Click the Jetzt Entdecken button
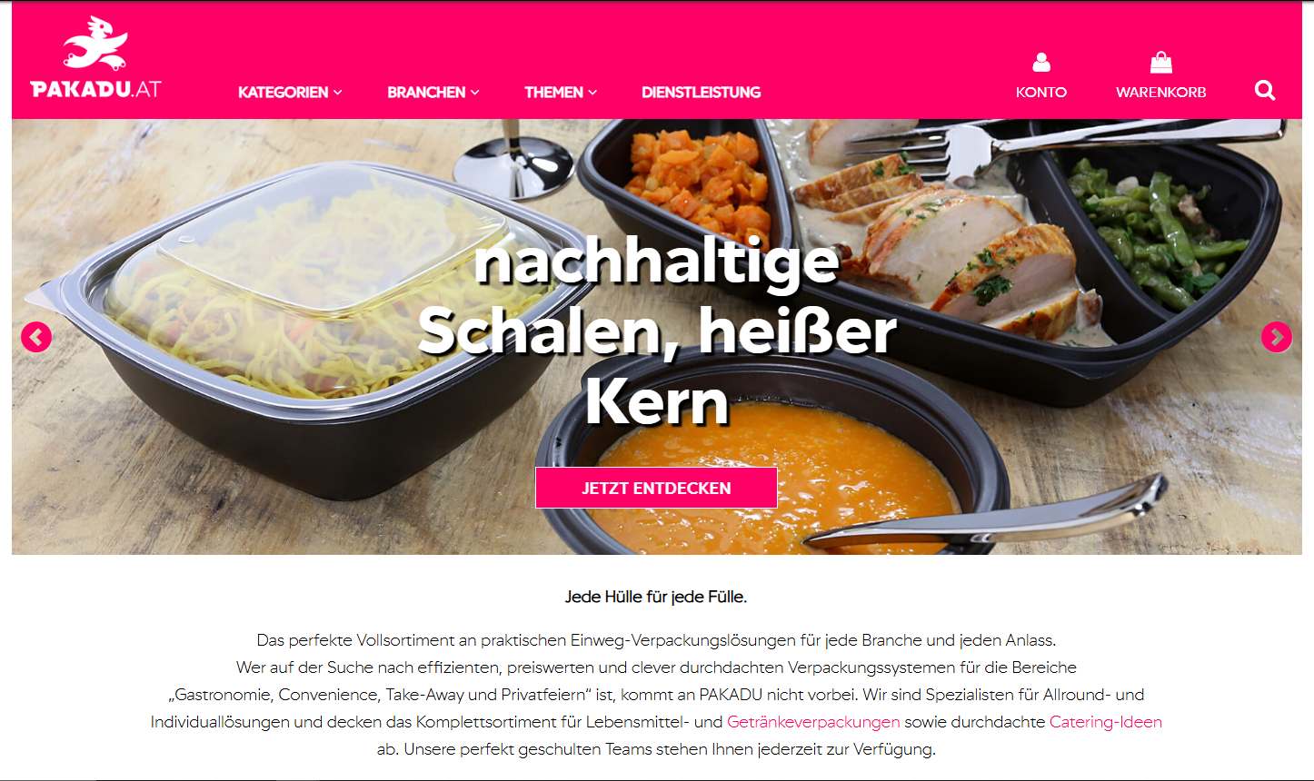1314x781 pixels. [x=656, y=488]
